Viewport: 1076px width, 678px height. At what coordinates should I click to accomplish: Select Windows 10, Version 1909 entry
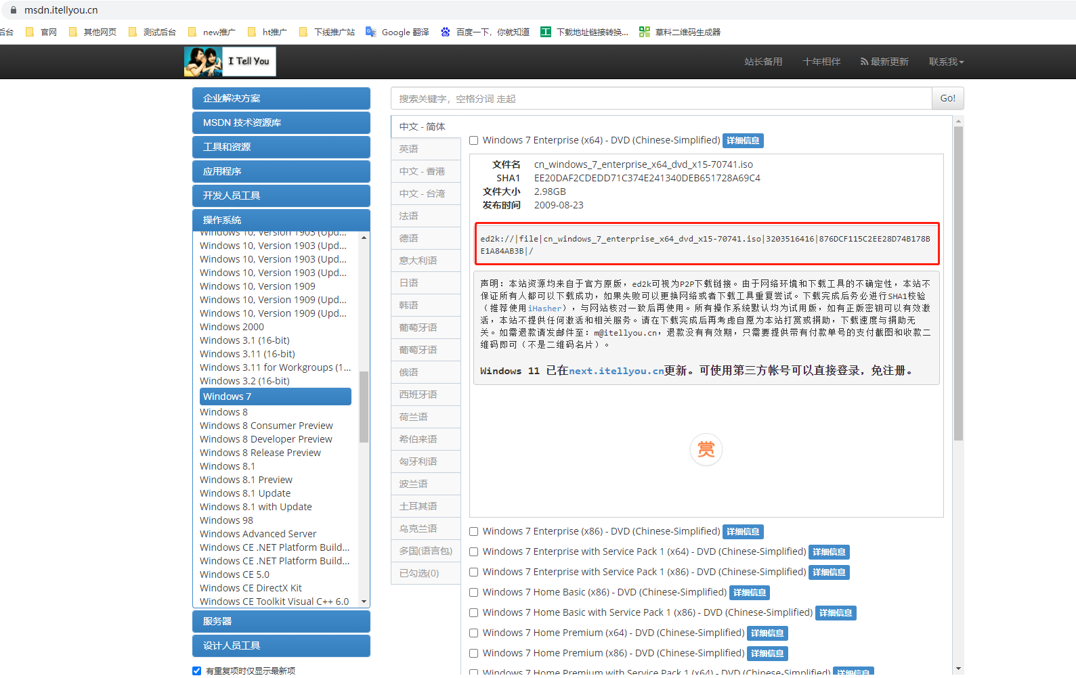257,286
